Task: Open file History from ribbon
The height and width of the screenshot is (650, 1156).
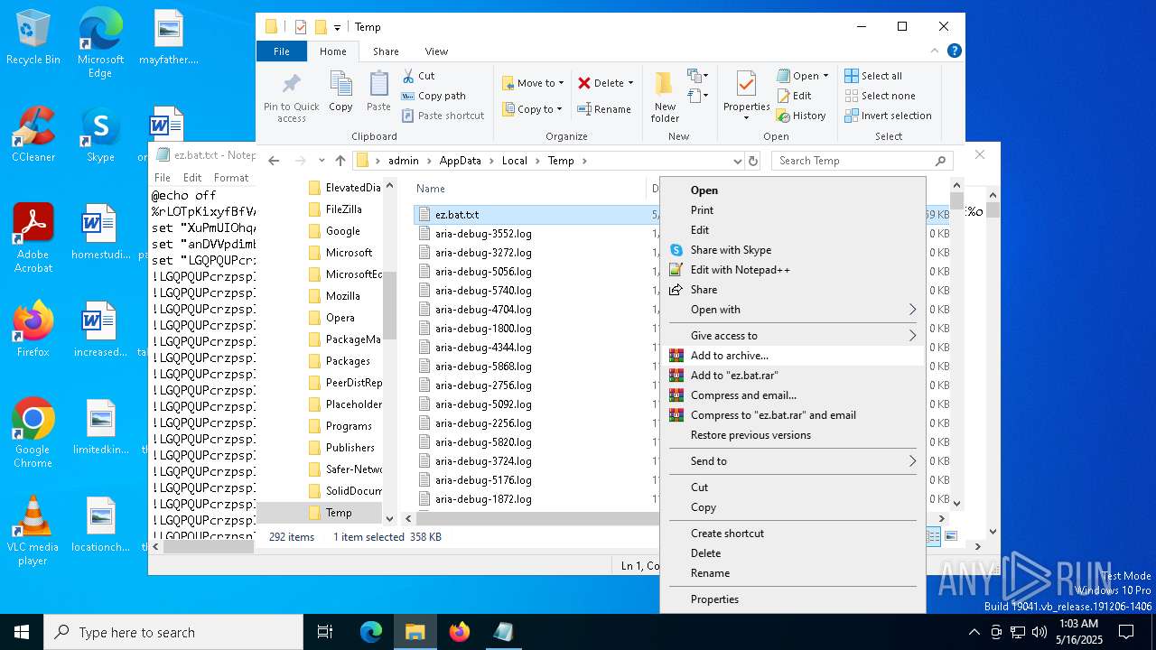Action: point(801,116)
